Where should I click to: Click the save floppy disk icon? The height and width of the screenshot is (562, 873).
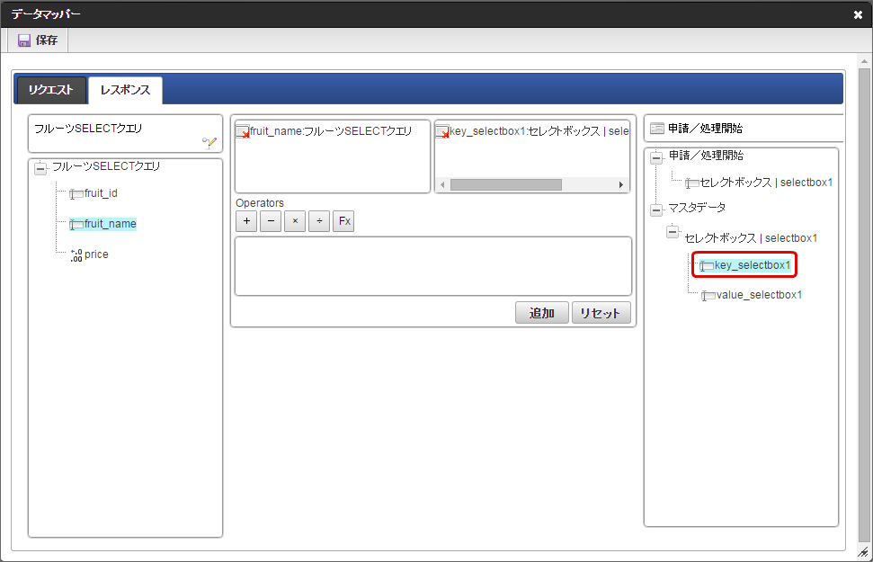(24, 40)
